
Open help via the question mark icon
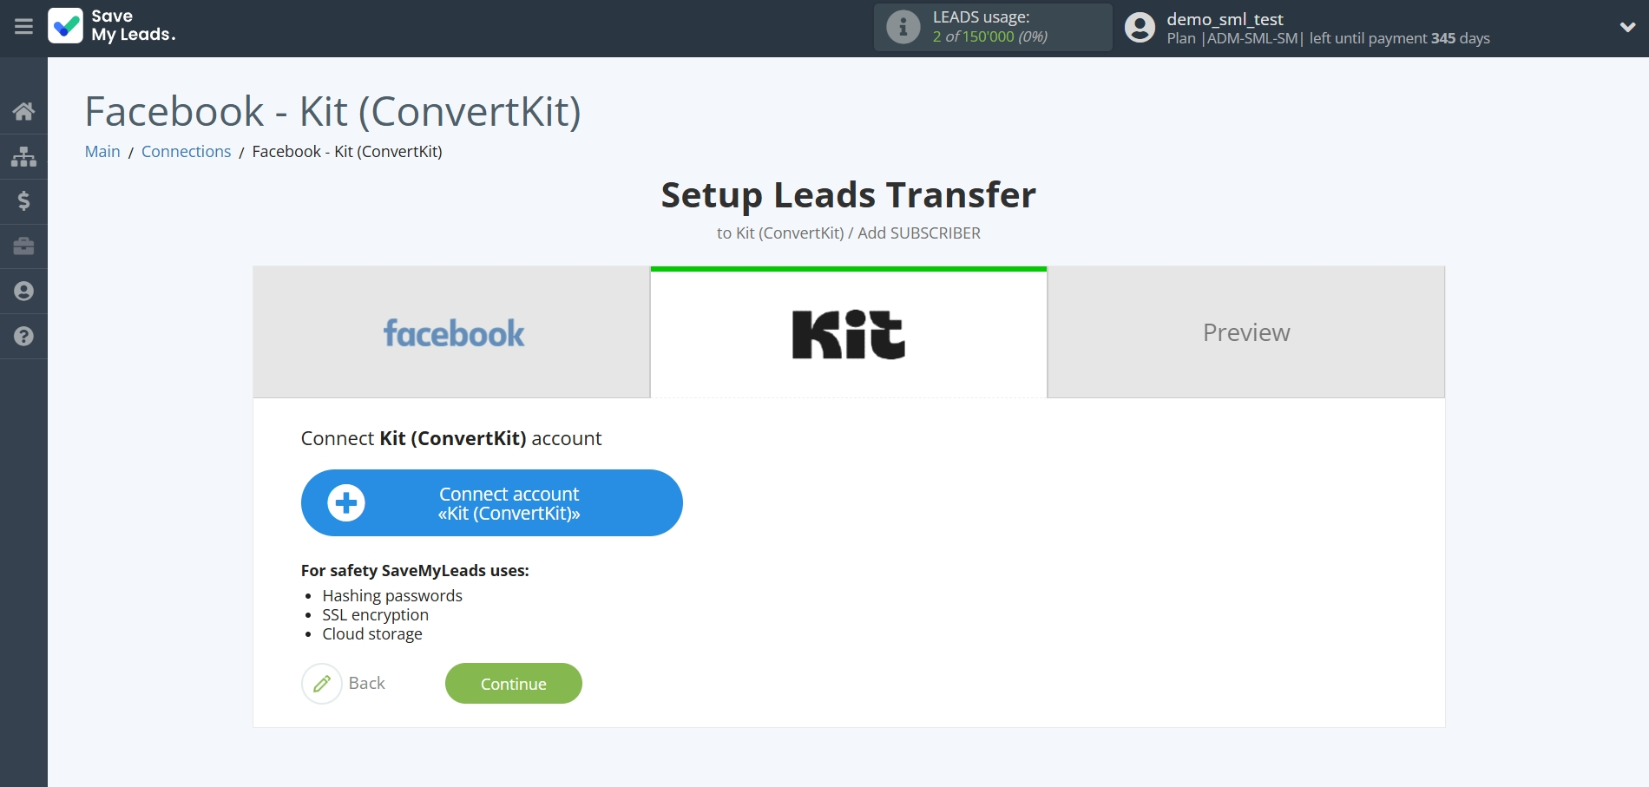[x=23, y=337]
